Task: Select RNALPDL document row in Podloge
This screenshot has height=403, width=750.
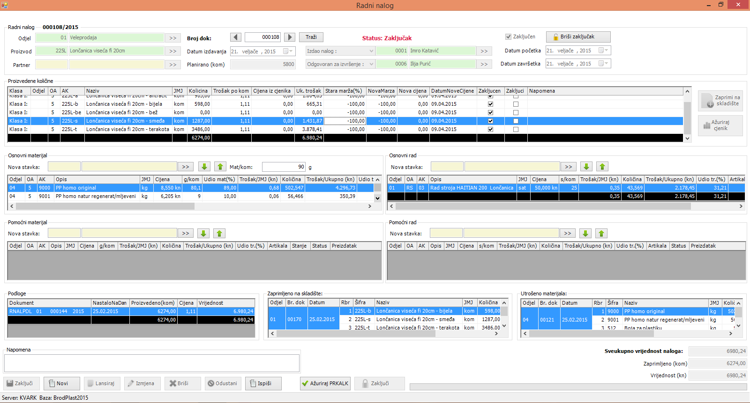Action: click(x=131, y=311)
